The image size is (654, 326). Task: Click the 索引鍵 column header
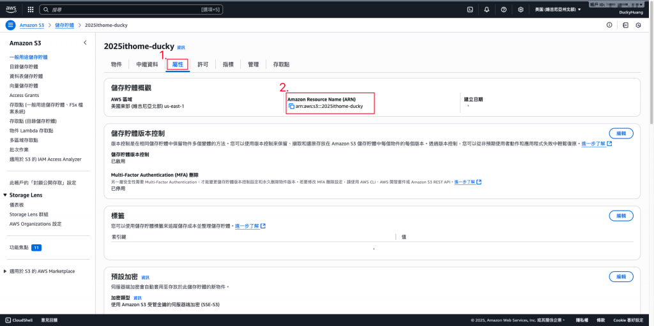[119, 237]
